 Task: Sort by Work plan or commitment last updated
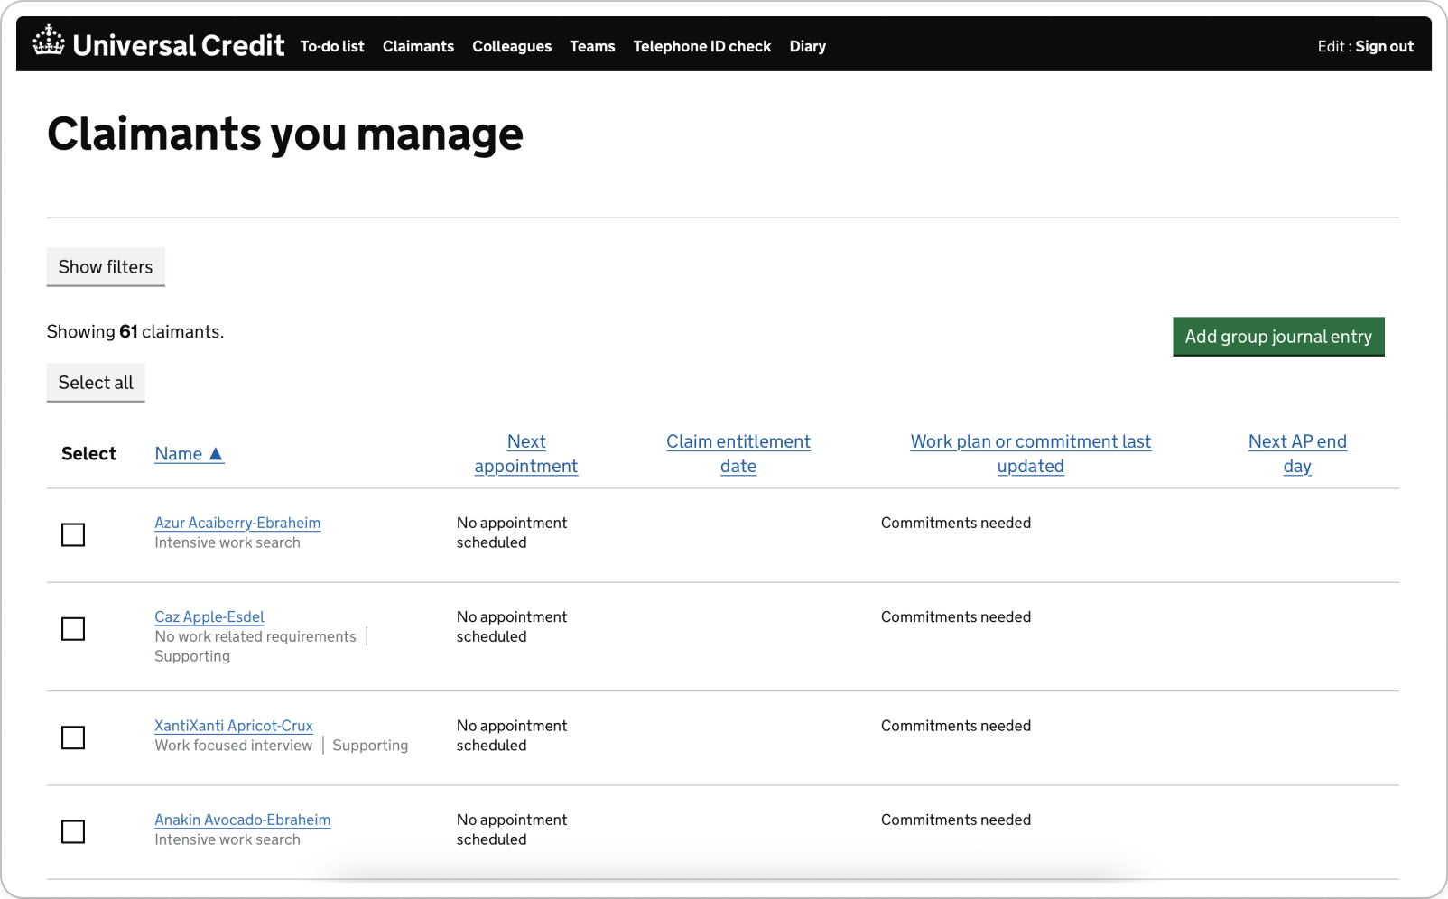click(x=1031, y=454)
